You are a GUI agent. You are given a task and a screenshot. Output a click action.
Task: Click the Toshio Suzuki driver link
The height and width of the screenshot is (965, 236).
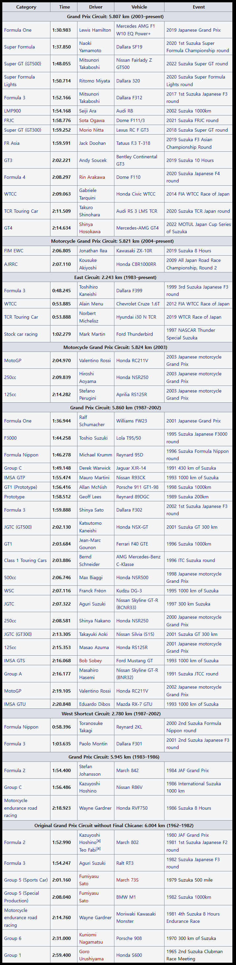pos(93,438)
